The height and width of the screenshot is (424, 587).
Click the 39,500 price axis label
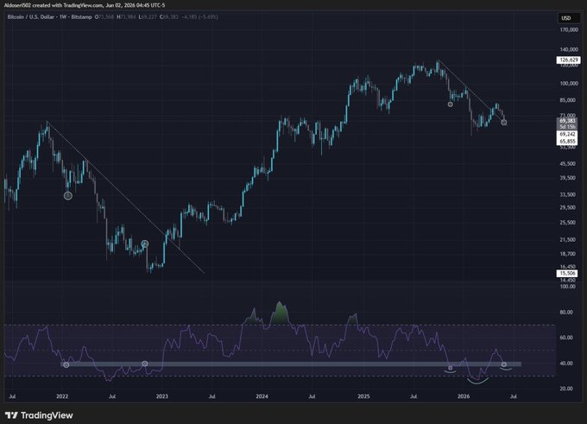coord(568,178)
